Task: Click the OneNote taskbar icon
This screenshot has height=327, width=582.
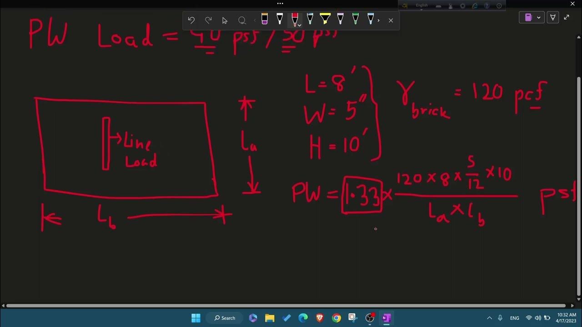Action: pyautogui.click(x=386, y=318)
